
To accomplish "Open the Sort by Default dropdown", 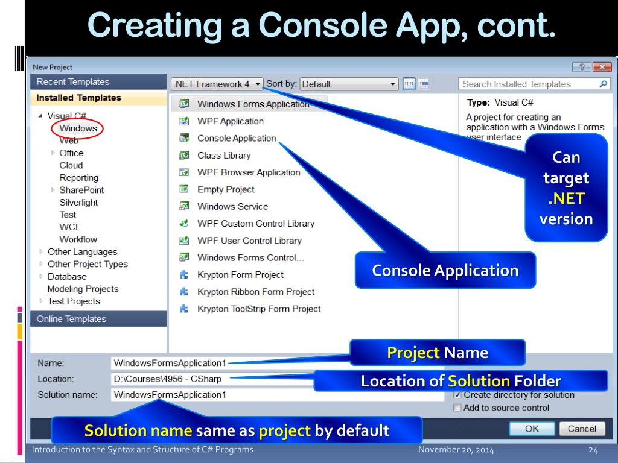I will click(348, 84).
